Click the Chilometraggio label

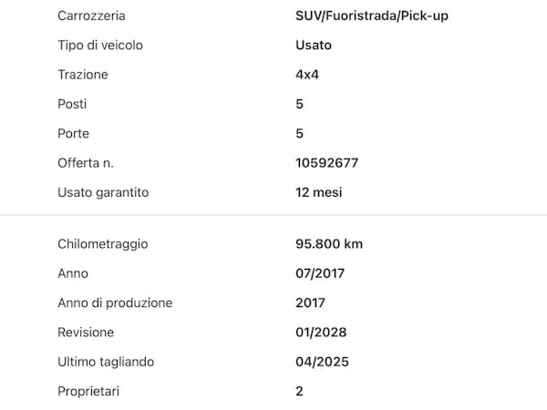(x=102, y=244)
